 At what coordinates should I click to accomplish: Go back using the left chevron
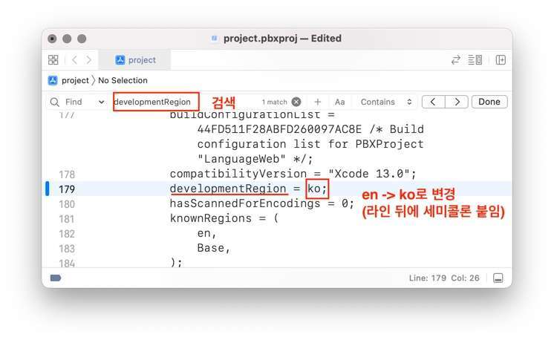(x=75, y=60)
